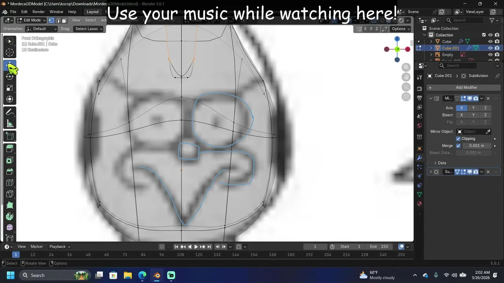Select the Scale tool
Image resolution: width=504 pixels, height=283 pixels.
[x=10, y=88]
